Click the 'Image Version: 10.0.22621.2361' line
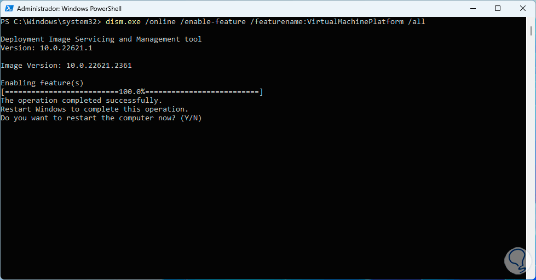The width and height of the screenshot is (536, 280). (x=66, y=66)
